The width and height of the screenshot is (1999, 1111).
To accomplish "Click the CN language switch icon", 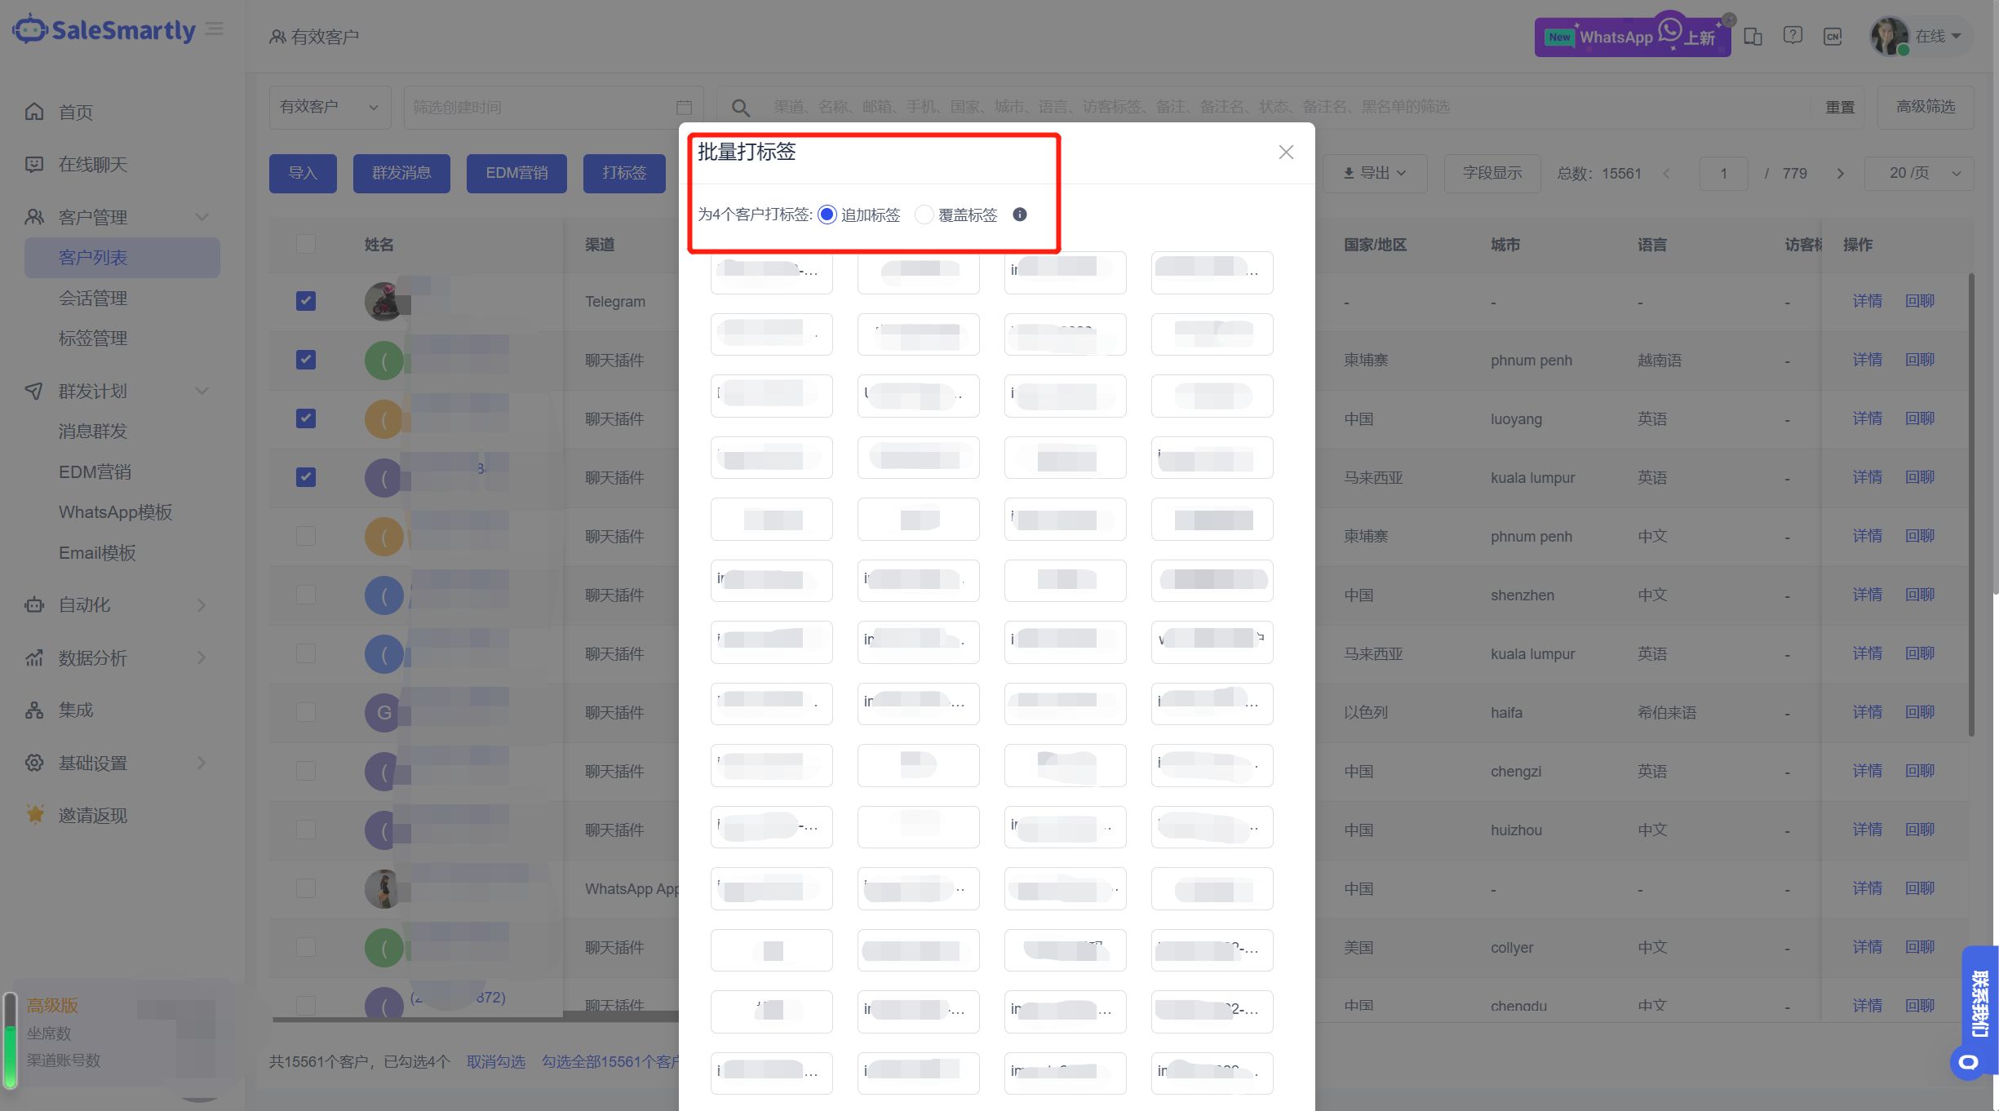I will click(1832, 37).
